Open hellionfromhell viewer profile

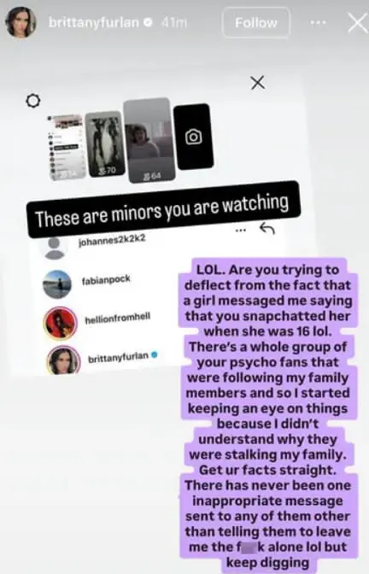click(x=118, y=319)
